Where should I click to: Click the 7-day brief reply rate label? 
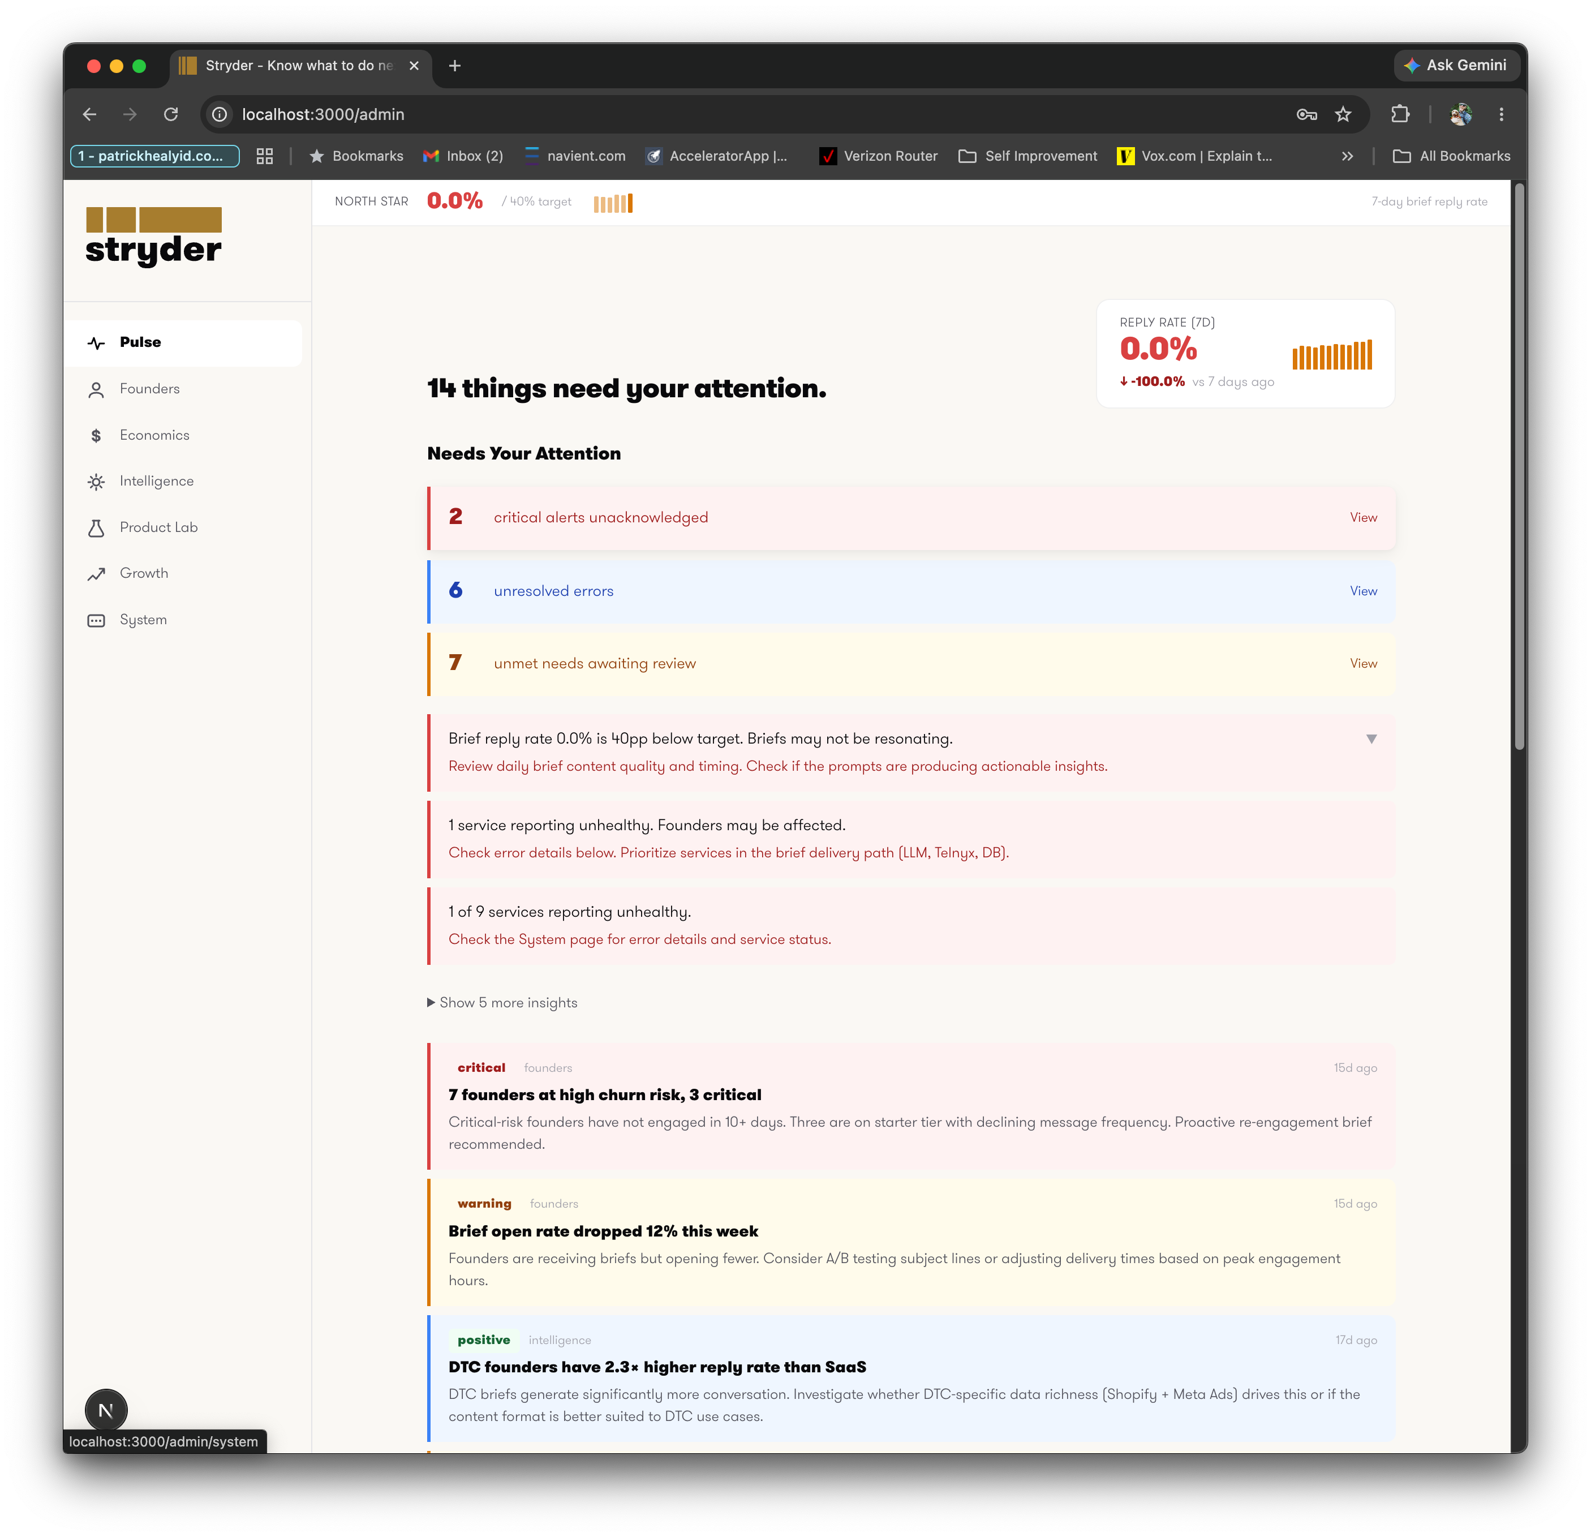click(x=1429, y=202)
